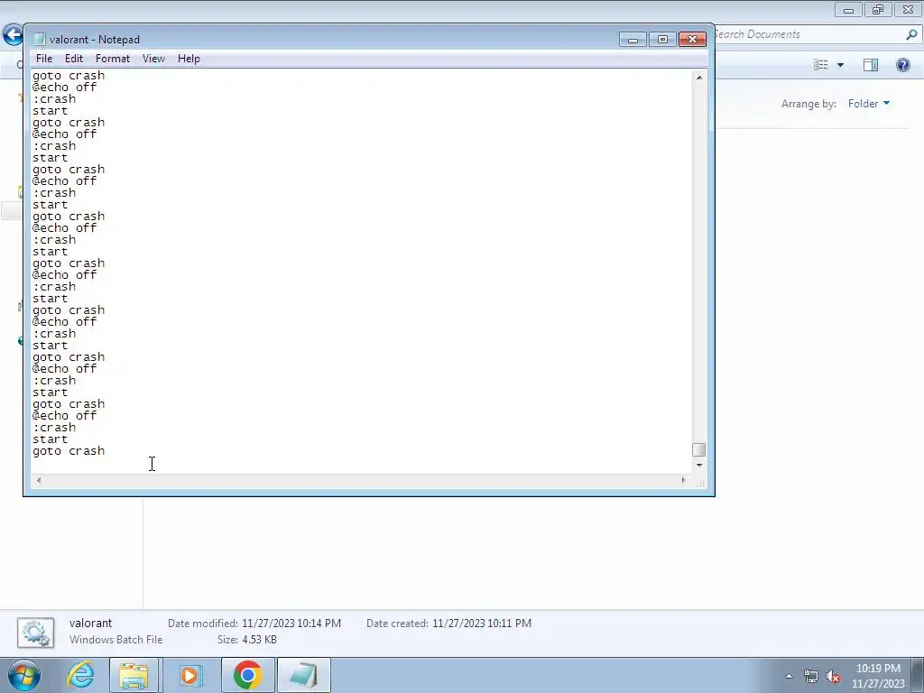
Task: Click the vertical scrollbar thumb in Notepad
Action: point(699,449)
